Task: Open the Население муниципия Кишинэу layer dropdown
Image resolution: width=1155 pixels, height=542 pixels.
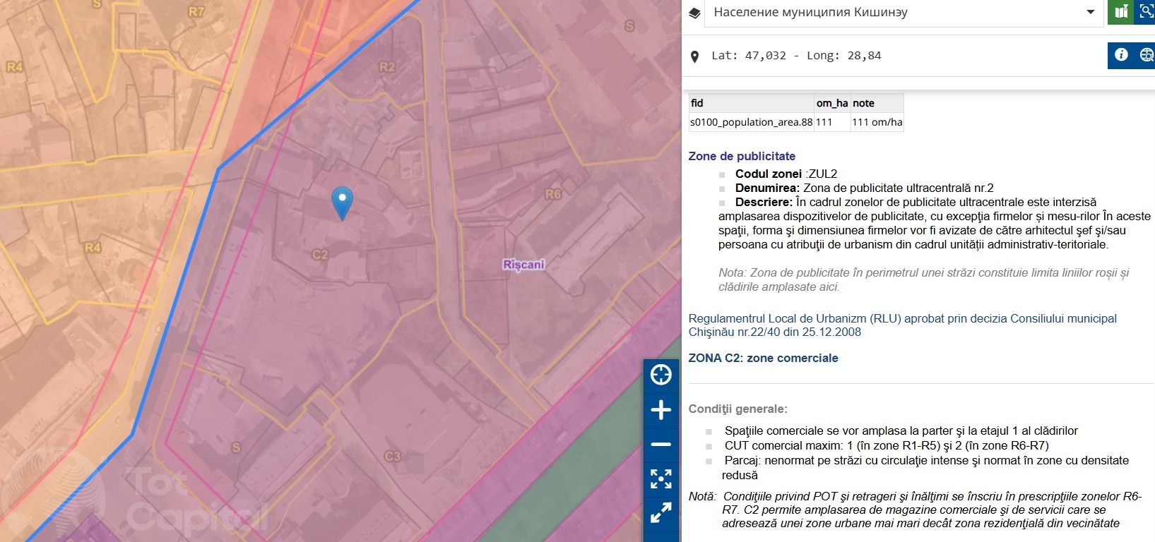Action: [x=897, y=13]
